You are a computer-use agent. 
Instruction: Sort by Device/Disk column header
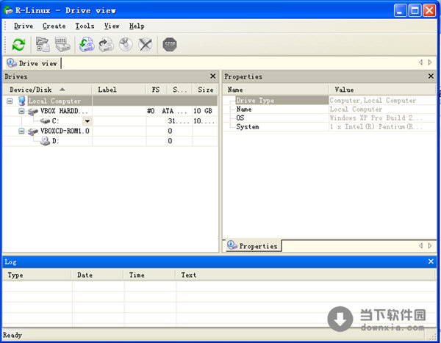pos(47,90)
